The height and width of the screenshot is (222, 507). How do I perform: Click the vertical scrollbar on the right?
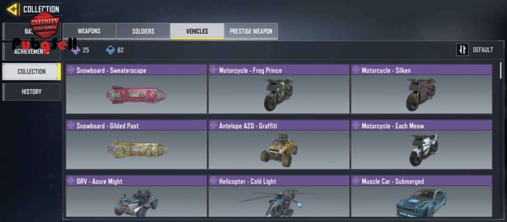click(x=501, y=70)
